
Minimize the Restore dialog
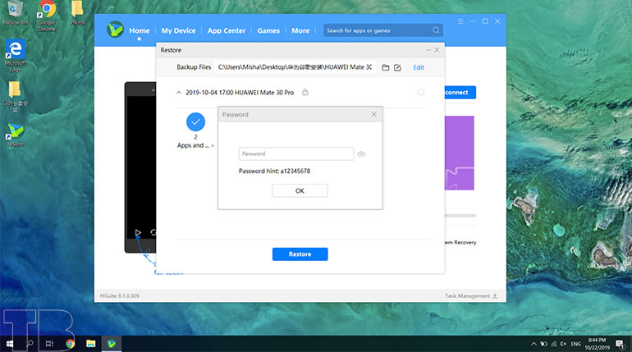click(x=428, y=50)
